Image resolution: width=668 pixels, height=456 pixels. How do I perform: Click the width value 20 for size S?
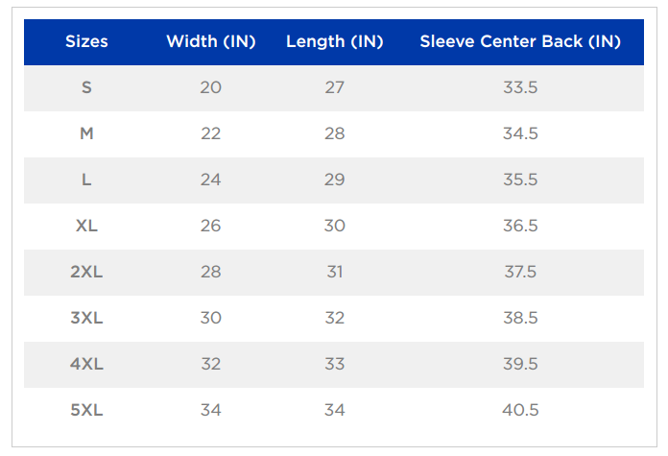click(x=211, y=87)
